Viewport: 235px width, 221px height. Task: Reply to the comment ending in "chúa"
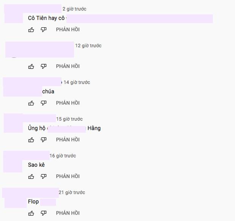[68, 103]
